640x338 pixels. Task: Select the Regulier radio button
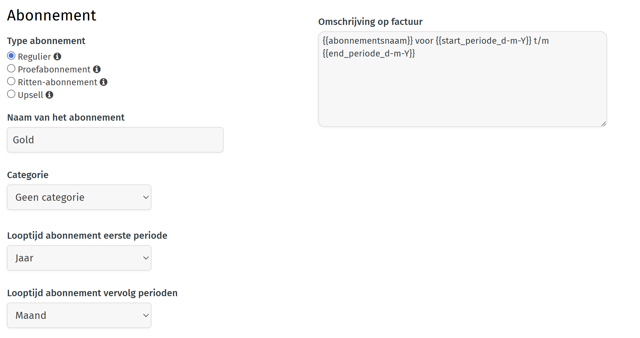click(x=11, y=56)
